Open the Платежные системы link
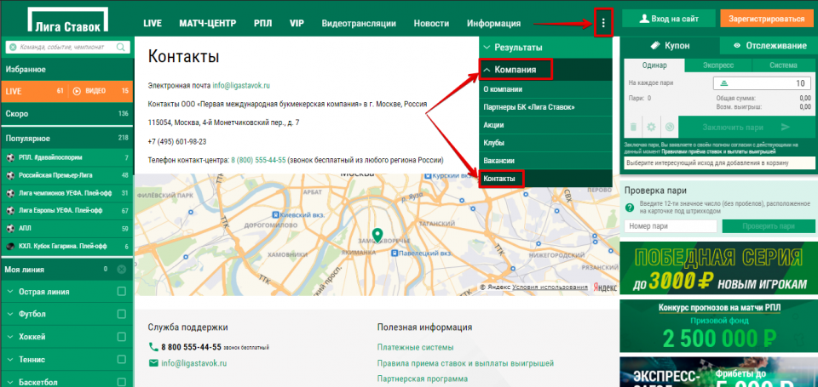Image resolution: width=818 pixels, height=387 pixels. tap(415, 347)
